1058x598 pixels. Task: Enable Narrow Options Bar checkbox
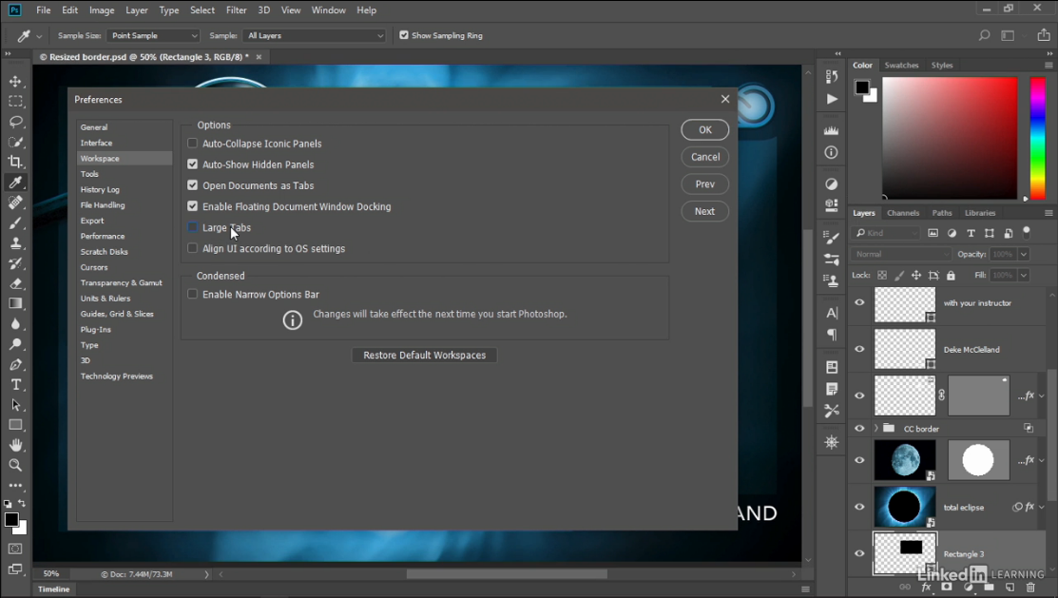coord(192,295)
